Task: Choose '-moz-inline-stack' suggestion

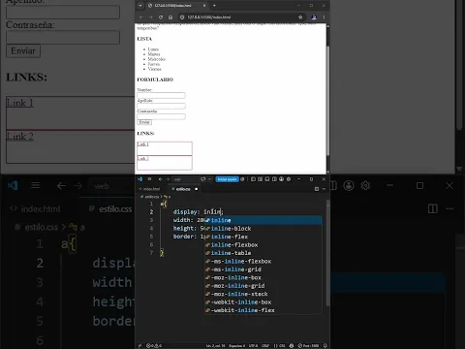Action: coord(263,294)
